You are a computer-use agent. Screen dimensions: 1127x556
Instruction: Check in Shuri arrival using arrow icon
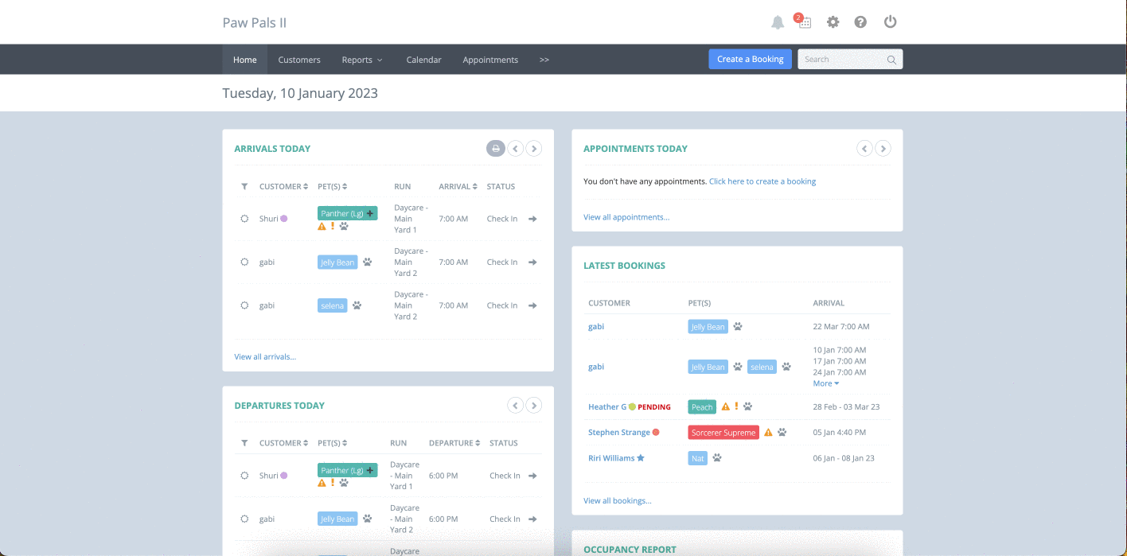click(532, 219)
